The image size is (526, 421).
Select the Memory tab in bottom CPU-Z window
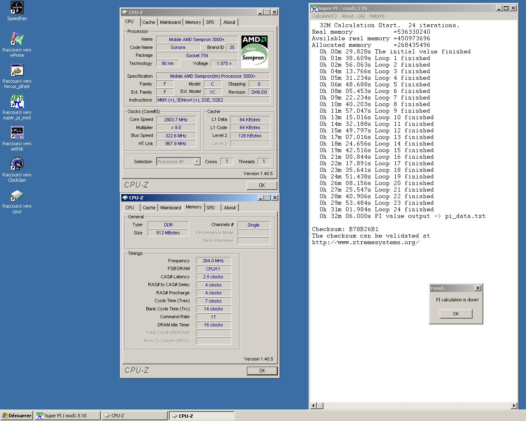(x=194, y=207)
